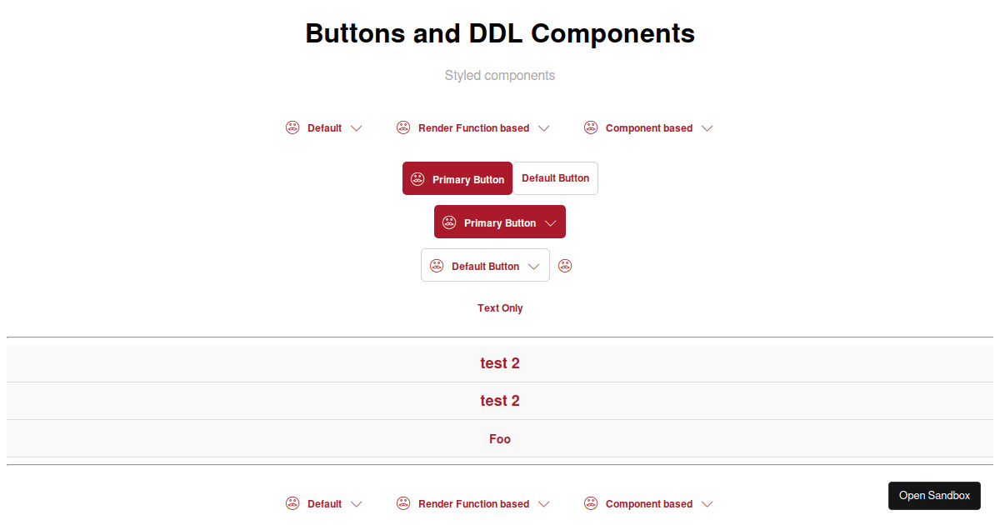
Task: Click the frown icon beside Default dropdown
Action: tap(292, 127)
